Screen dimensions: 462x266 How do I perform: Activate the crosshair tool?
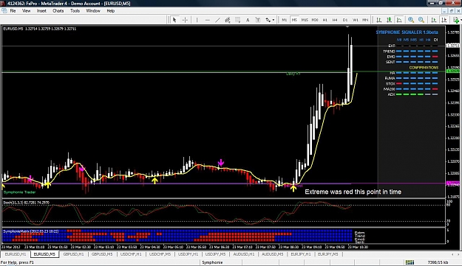tap(185, 20)
